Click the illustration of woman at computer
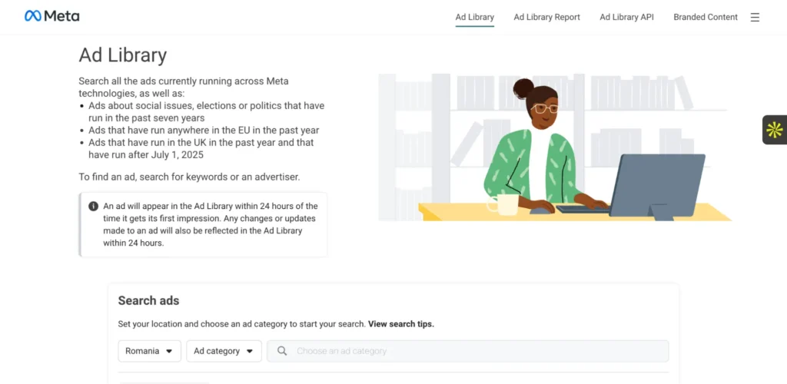The image size is (787, 384). pos(555,147)
